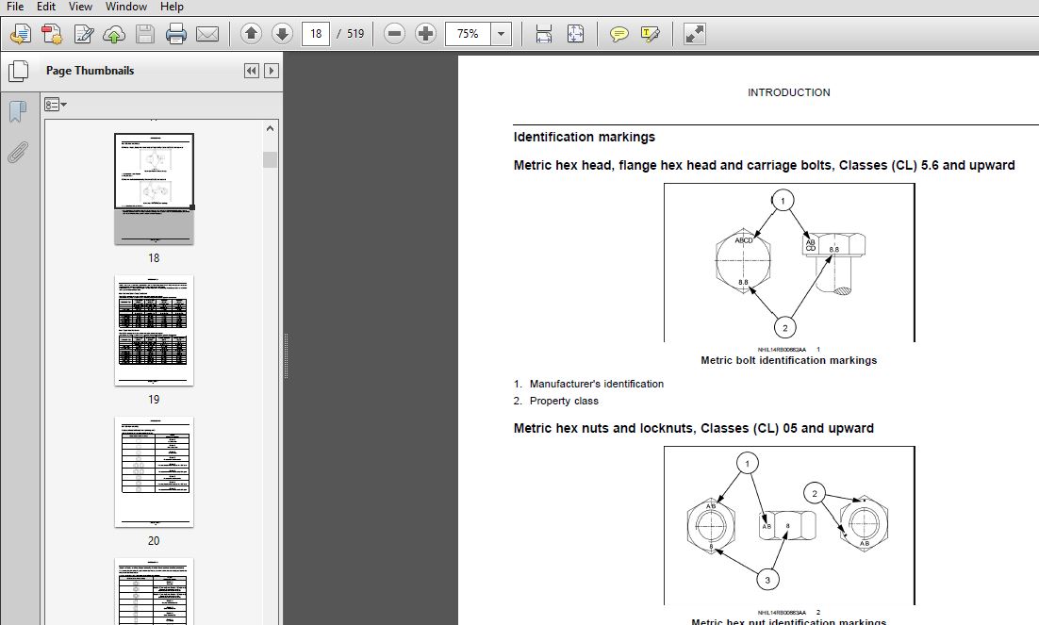Click the 'INTRODUCTION' page header
Image resolution: width=1039 pixels, height=625 pixels.
788,92
